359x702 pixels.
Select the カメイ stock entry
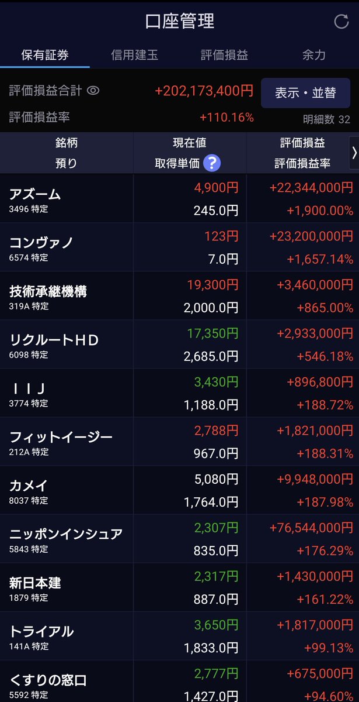(179, 490)
